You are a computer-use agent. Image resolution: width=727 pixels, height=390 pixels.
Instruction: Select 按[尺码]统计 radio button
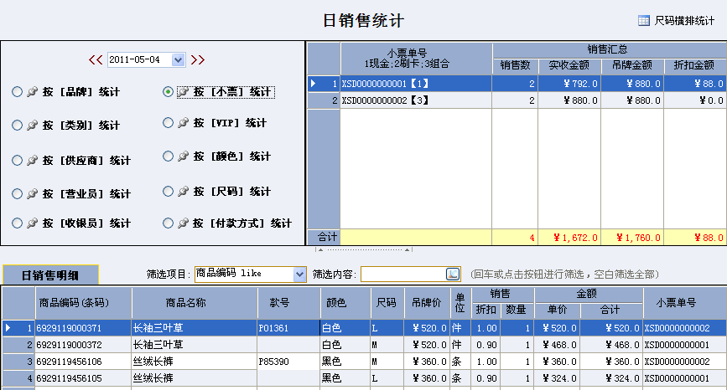click(x=168, y=191)
